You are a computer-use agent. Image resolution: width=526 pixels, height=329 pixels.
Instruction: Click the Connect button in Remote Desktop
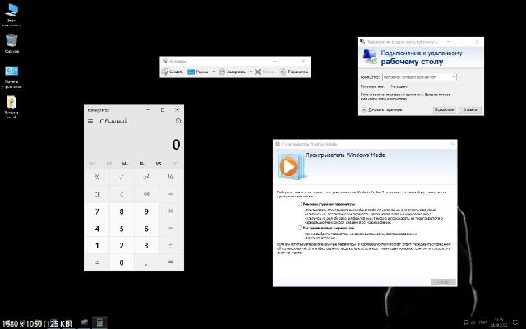(444, 109)
